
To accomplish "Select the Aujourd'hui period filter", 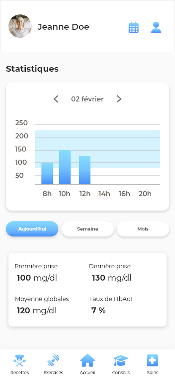I will click(32, 229).
